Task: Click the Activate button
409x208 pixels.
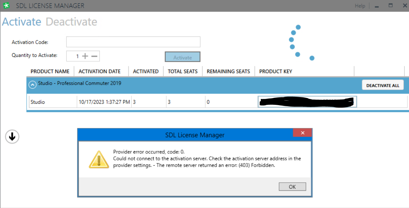Action: (x=183, y=57)
